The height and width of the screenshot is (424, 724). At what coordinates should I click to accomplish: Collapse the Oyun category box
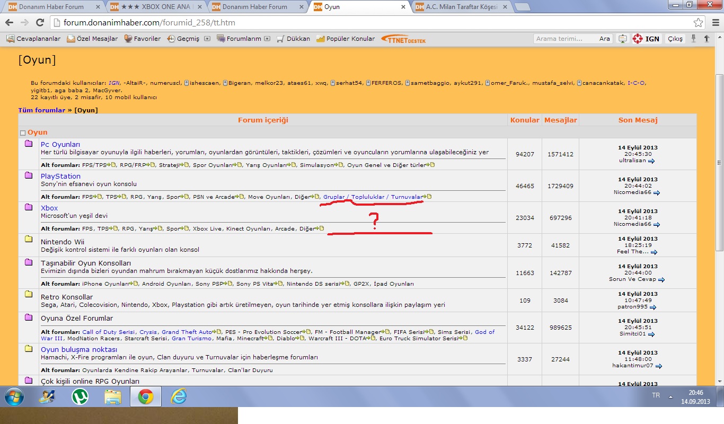point(23,133)
